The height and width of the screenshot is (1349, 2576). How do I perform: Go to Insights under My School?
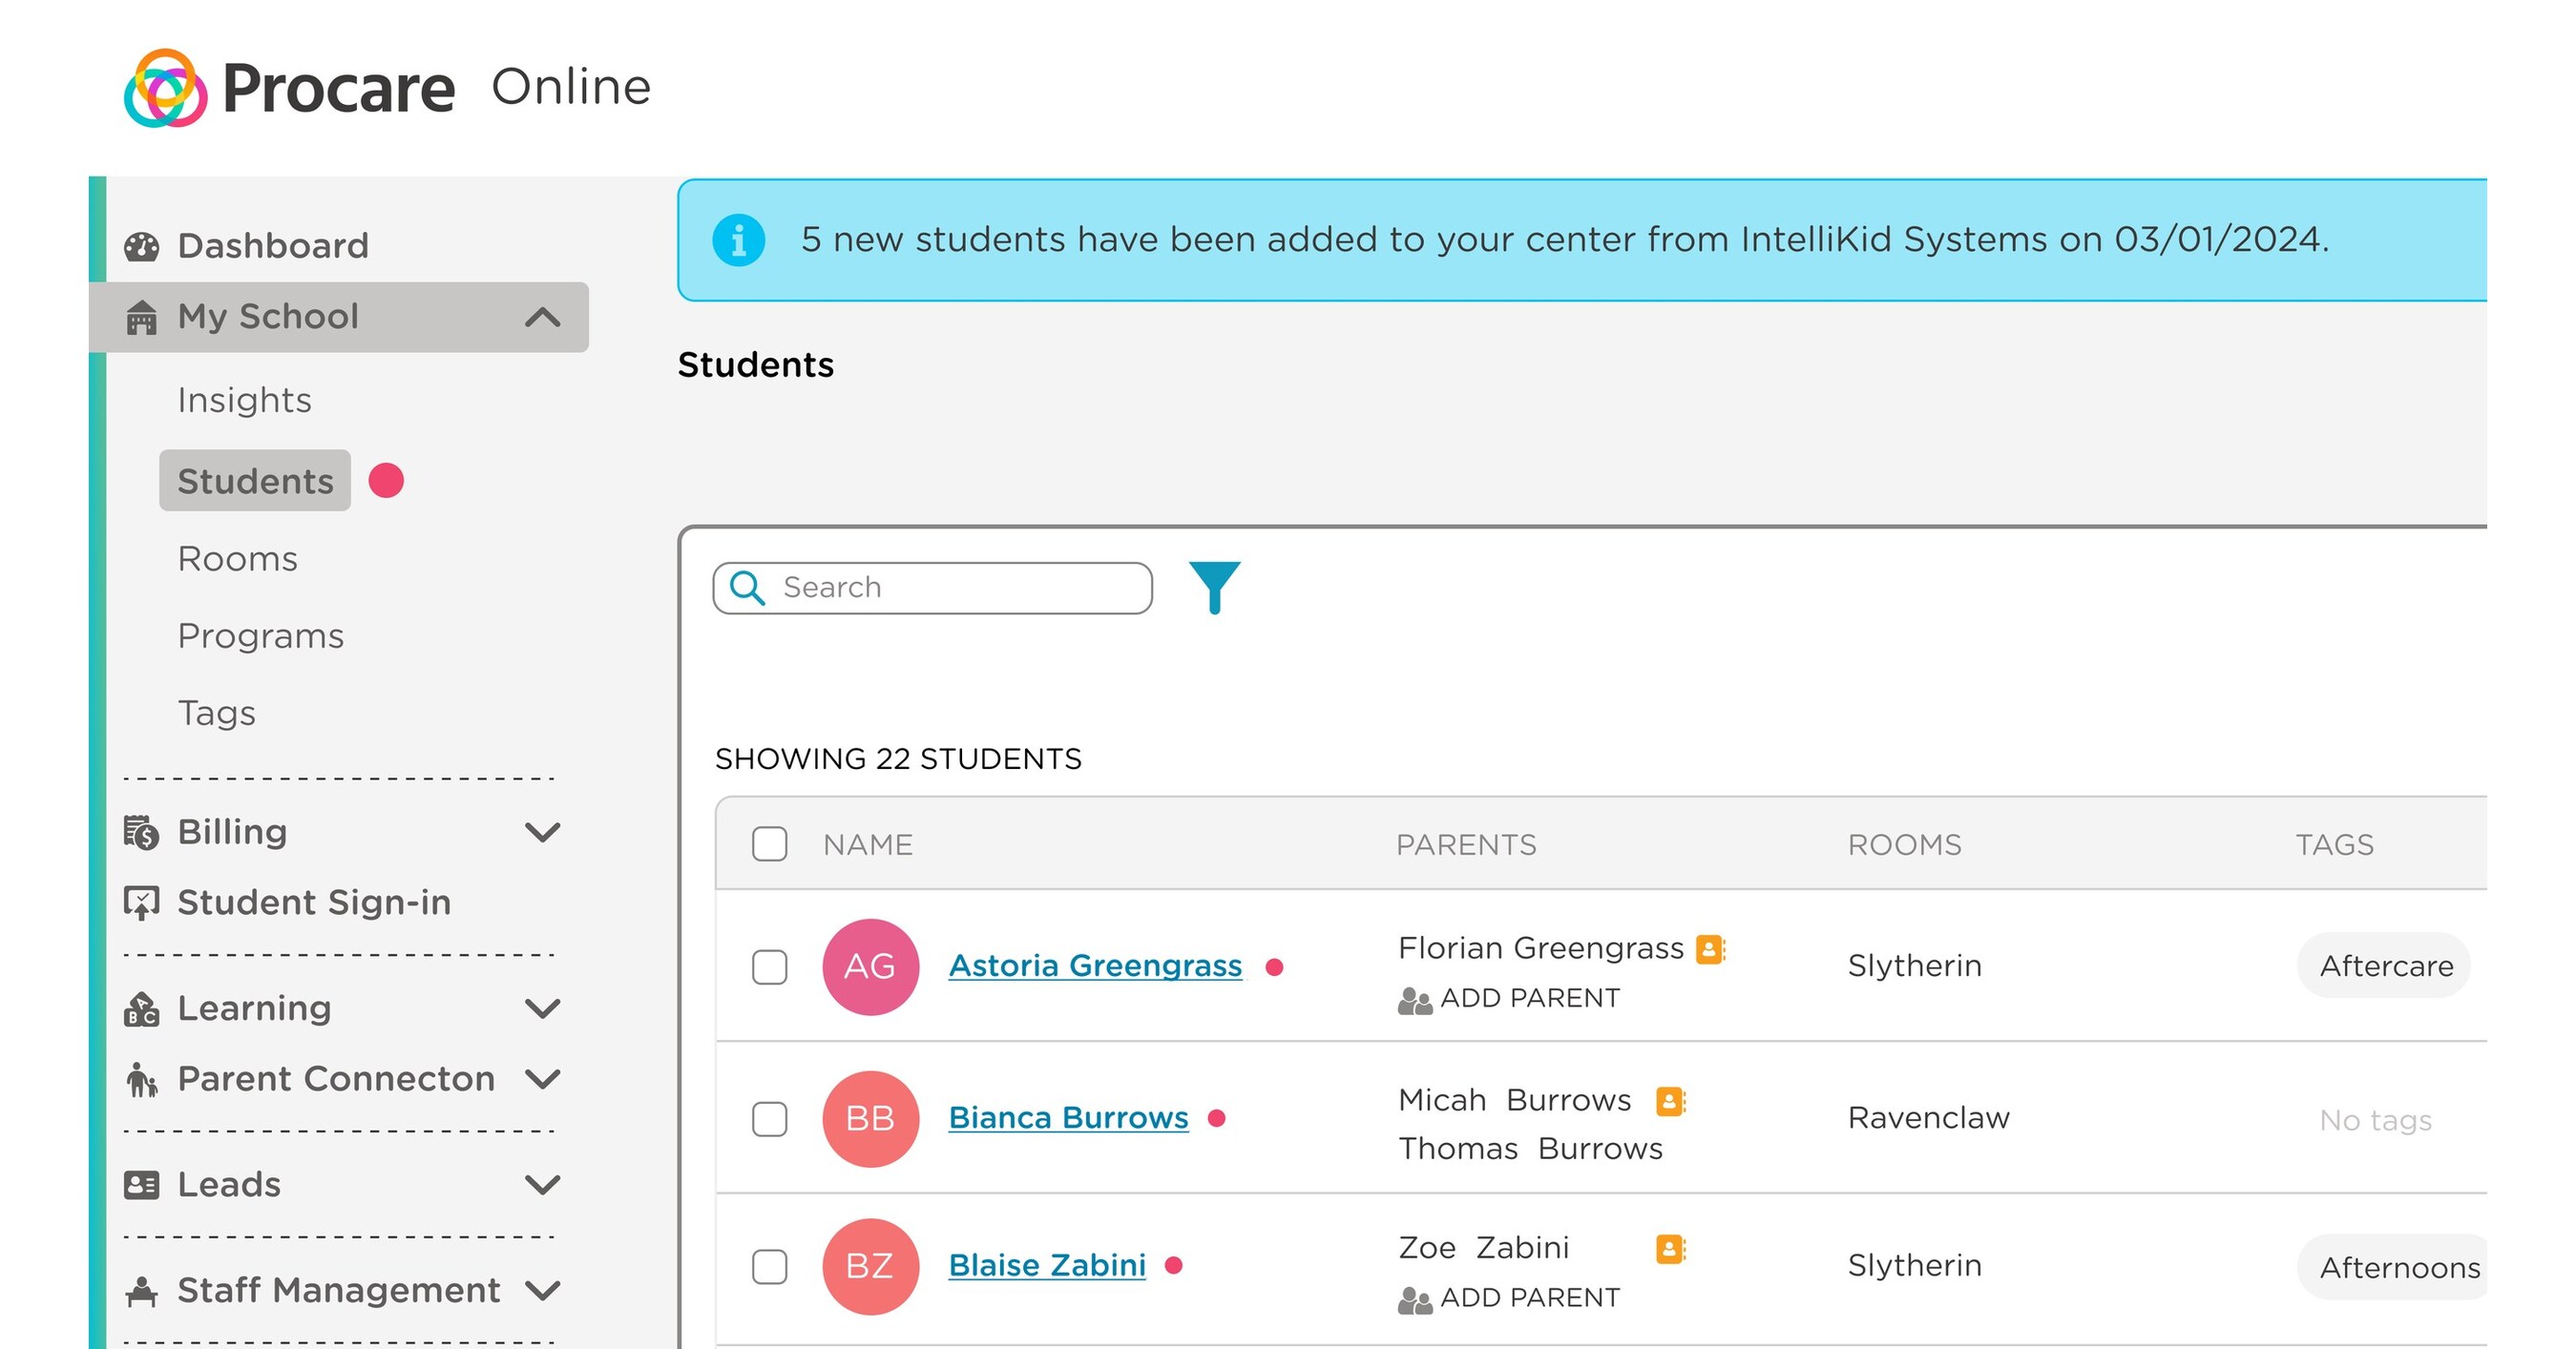click(x=245, y=400)
